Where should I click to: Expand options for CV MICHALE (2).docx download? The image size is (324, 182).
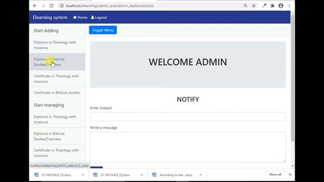[x=142, y=175]
